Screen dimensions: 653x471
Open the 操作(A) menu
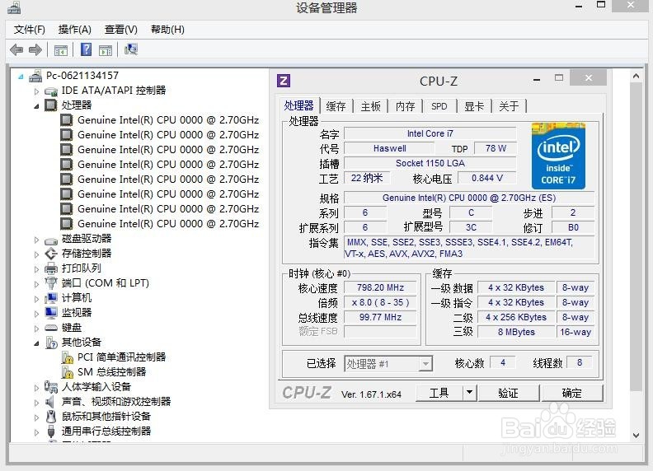tap(74, 30)
